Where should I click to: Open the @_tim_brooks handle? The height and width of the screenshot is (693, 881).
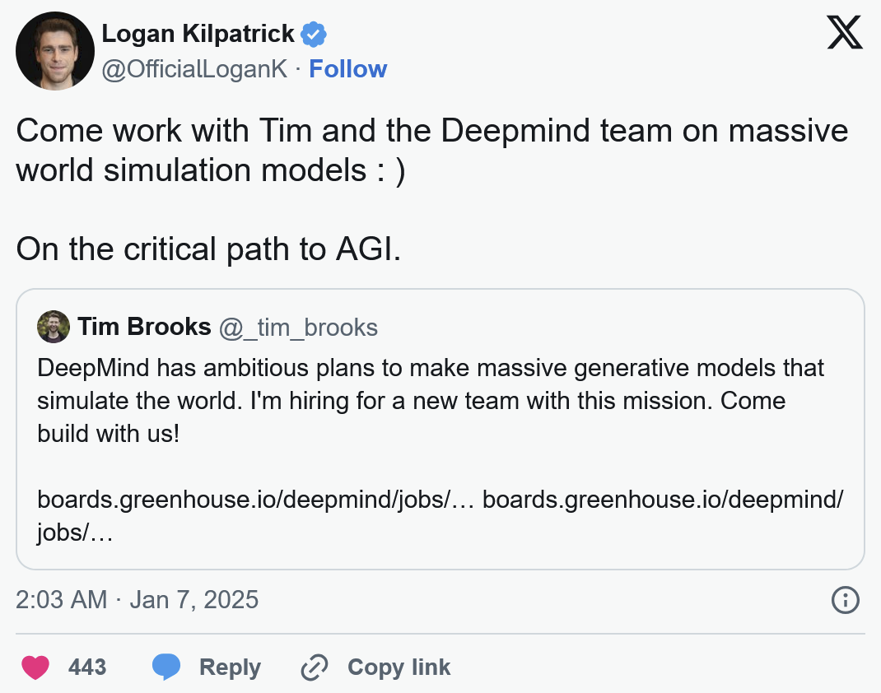(x=298, y=328)
